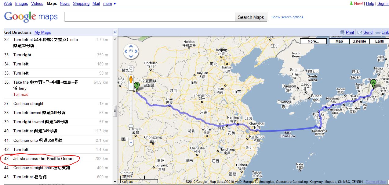Click the Search Maps button
Viewport: 389px width, 185px height.
251,17
